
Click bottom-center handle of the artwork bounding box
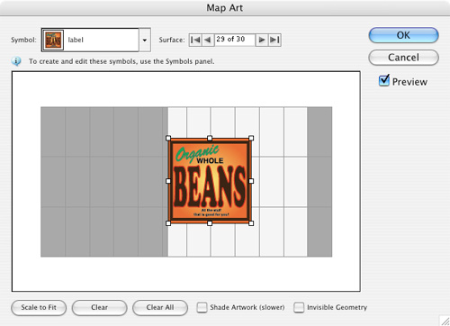(x=210, y=223)
